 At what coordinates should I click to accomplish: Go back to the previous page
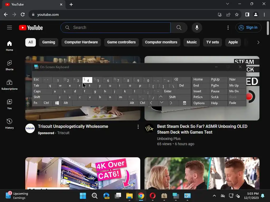6,15
